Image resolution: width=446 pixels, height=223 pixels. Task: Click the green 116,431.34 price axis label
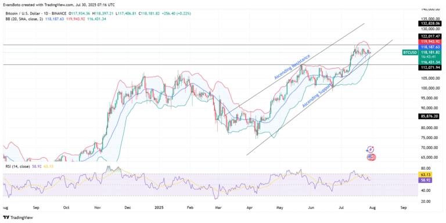click(x=430, y=62)
